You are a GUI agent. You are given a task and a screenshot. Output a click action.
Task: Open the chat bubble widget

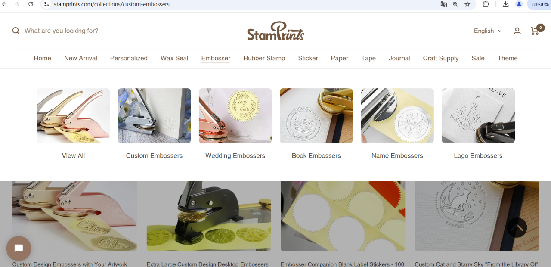click(x=19, y=248)
